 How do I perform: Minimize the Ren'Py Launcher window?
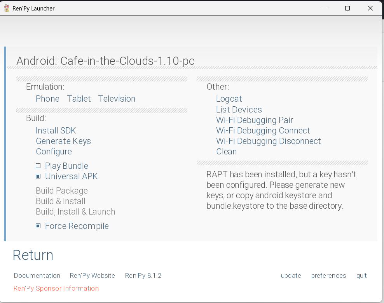click(x=325, y=8)
